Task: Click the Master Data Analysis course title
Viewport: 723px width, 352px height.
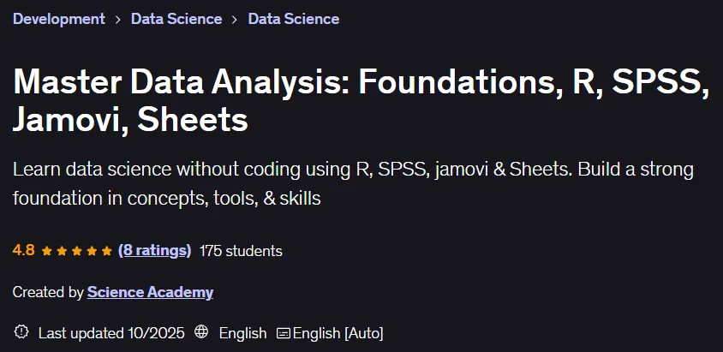Action: (x=361, y=100)
